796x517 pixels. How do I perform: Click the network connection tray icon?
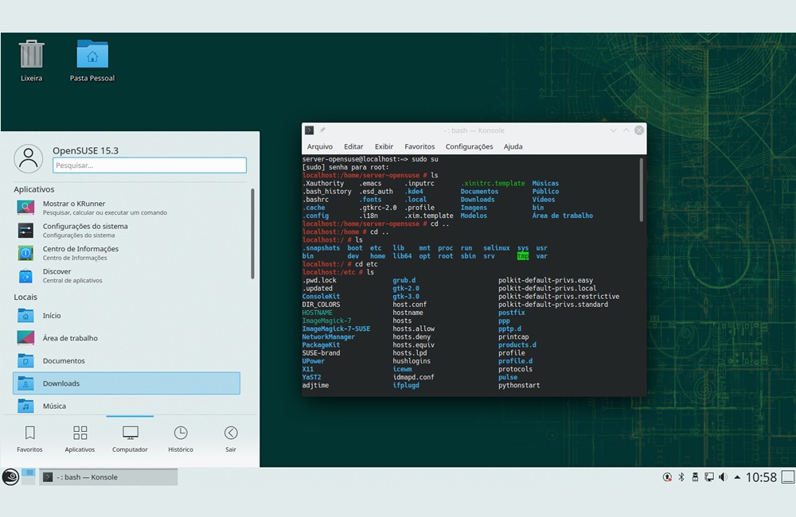click(708, 477)
